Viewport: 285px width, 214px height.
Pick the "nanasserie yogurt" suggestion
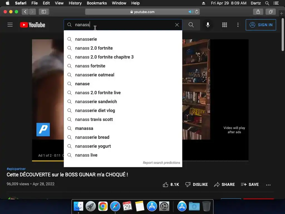123,146
